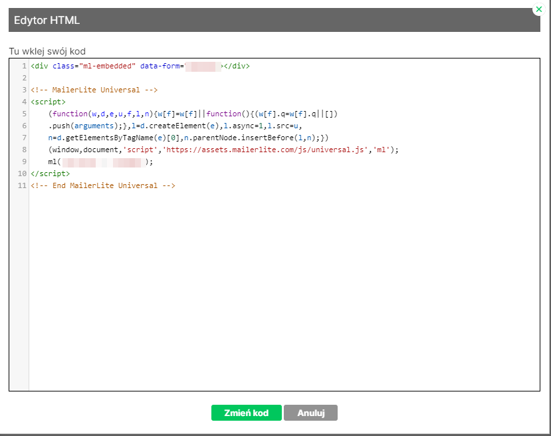Select line number 1 in the gutter
Screen dimensions: 551x436
[x=23, y=66]
